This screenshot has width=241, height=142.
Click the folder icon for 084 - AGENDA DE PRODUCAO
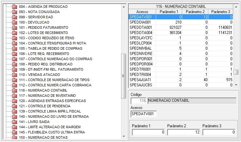pyautogui.click(x=14, y=7)
